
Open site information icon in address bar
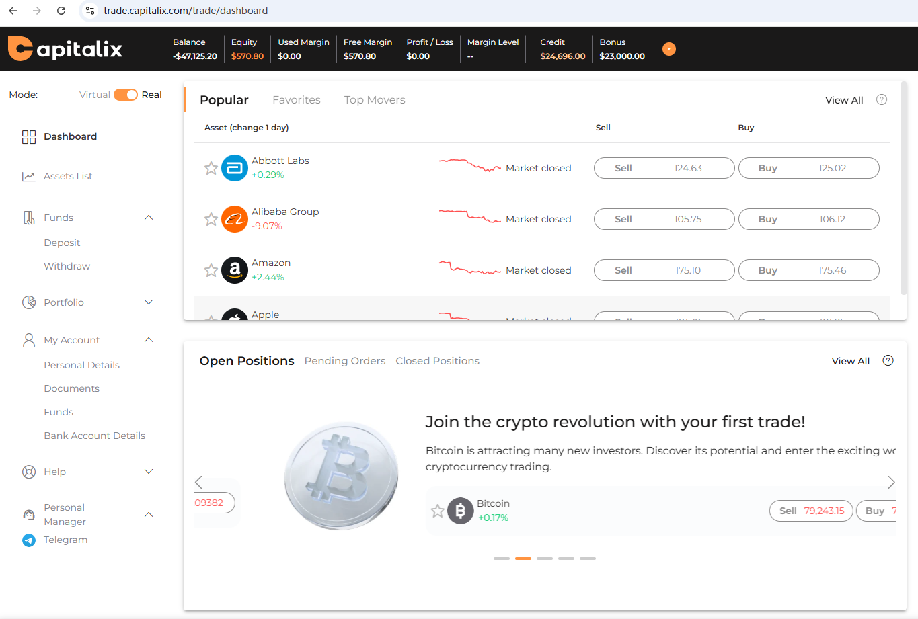click(x=90, y=11)
